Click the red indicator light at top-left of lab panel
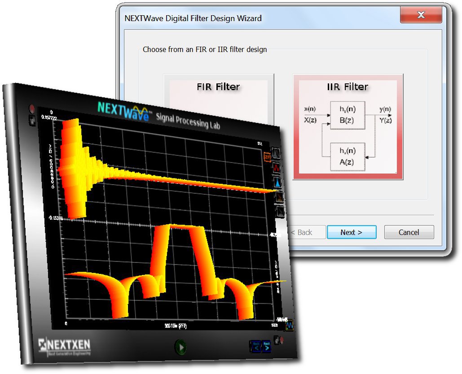The width and height of the screenshot is (462, 374). (31, 109)
